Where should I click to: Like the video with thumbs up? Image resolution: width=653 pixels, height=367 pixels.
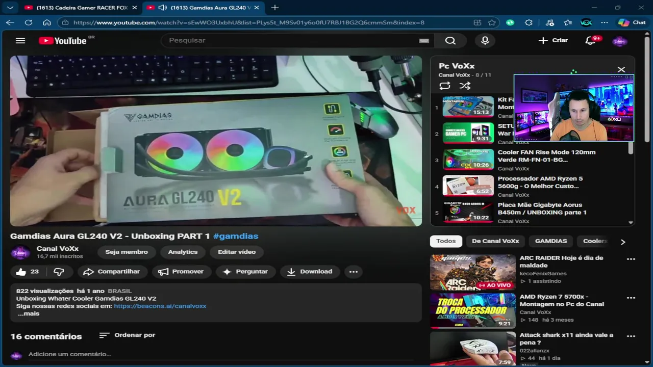pos(28,272)
